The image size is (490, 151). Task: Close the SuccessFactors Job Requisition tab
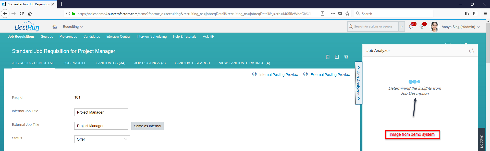53,4
